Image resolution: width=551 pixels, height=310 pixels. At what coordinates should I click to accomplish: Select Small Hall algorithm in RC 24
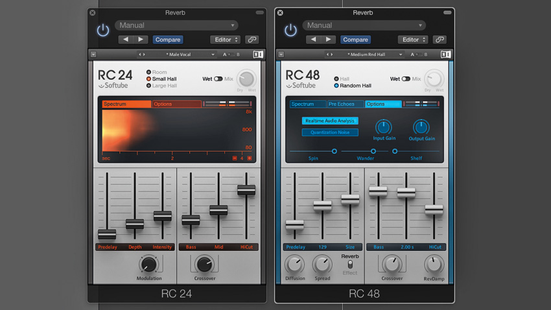161,78
